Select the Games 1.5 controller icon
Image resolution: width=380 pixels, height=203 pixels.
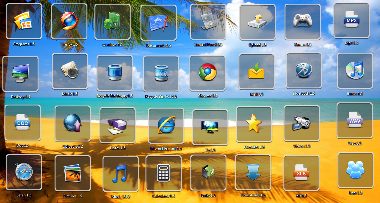click(x=303, y=21)
